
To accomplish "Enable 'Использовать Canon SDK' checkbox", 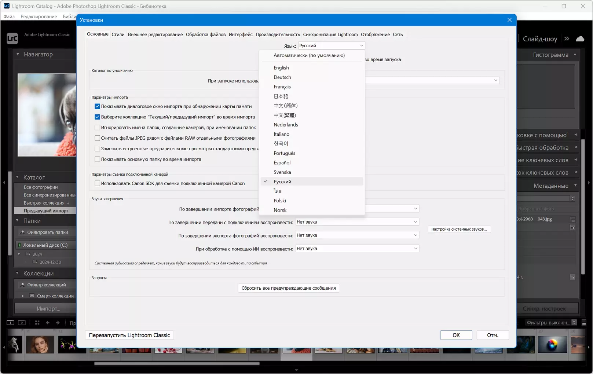I will (x=97, y=183).
